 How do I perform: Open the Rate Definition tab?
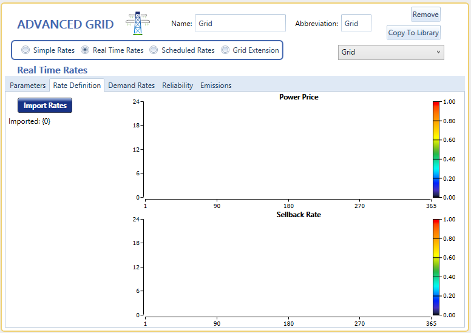click(77, 86)
